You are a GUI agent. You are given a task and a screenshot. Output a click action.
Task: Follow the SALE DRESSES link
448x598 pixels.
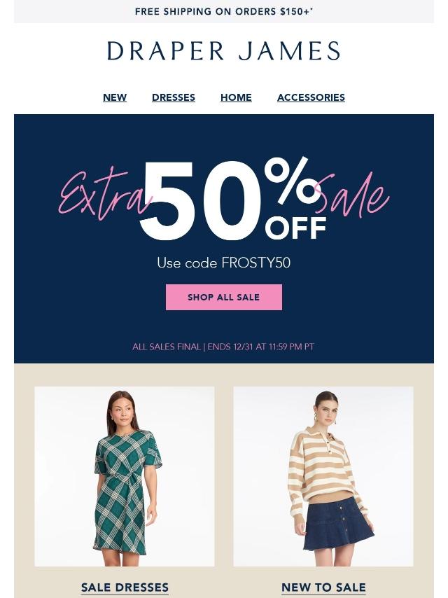[125, 587]
